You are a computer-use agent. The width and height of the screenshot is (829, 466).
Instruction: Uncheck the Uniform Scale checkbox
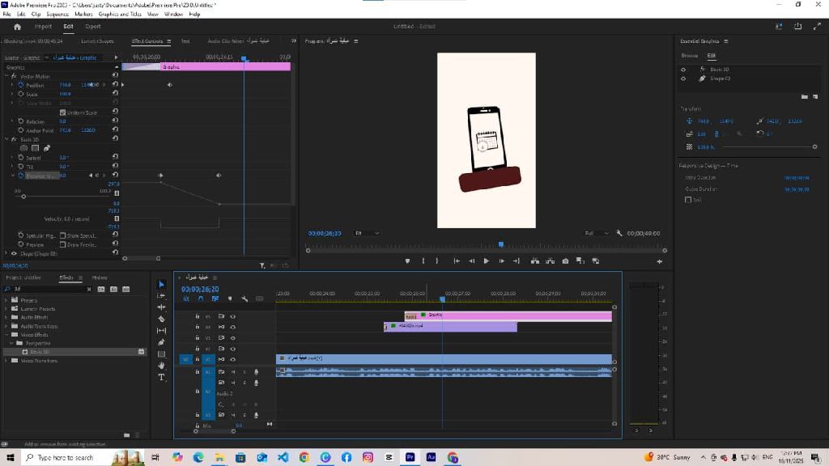(63, 112)
